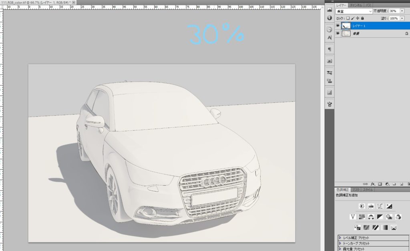Open the Paragraph panel icon
Viewport: 410px width, 251px height.
click(330, 49)
